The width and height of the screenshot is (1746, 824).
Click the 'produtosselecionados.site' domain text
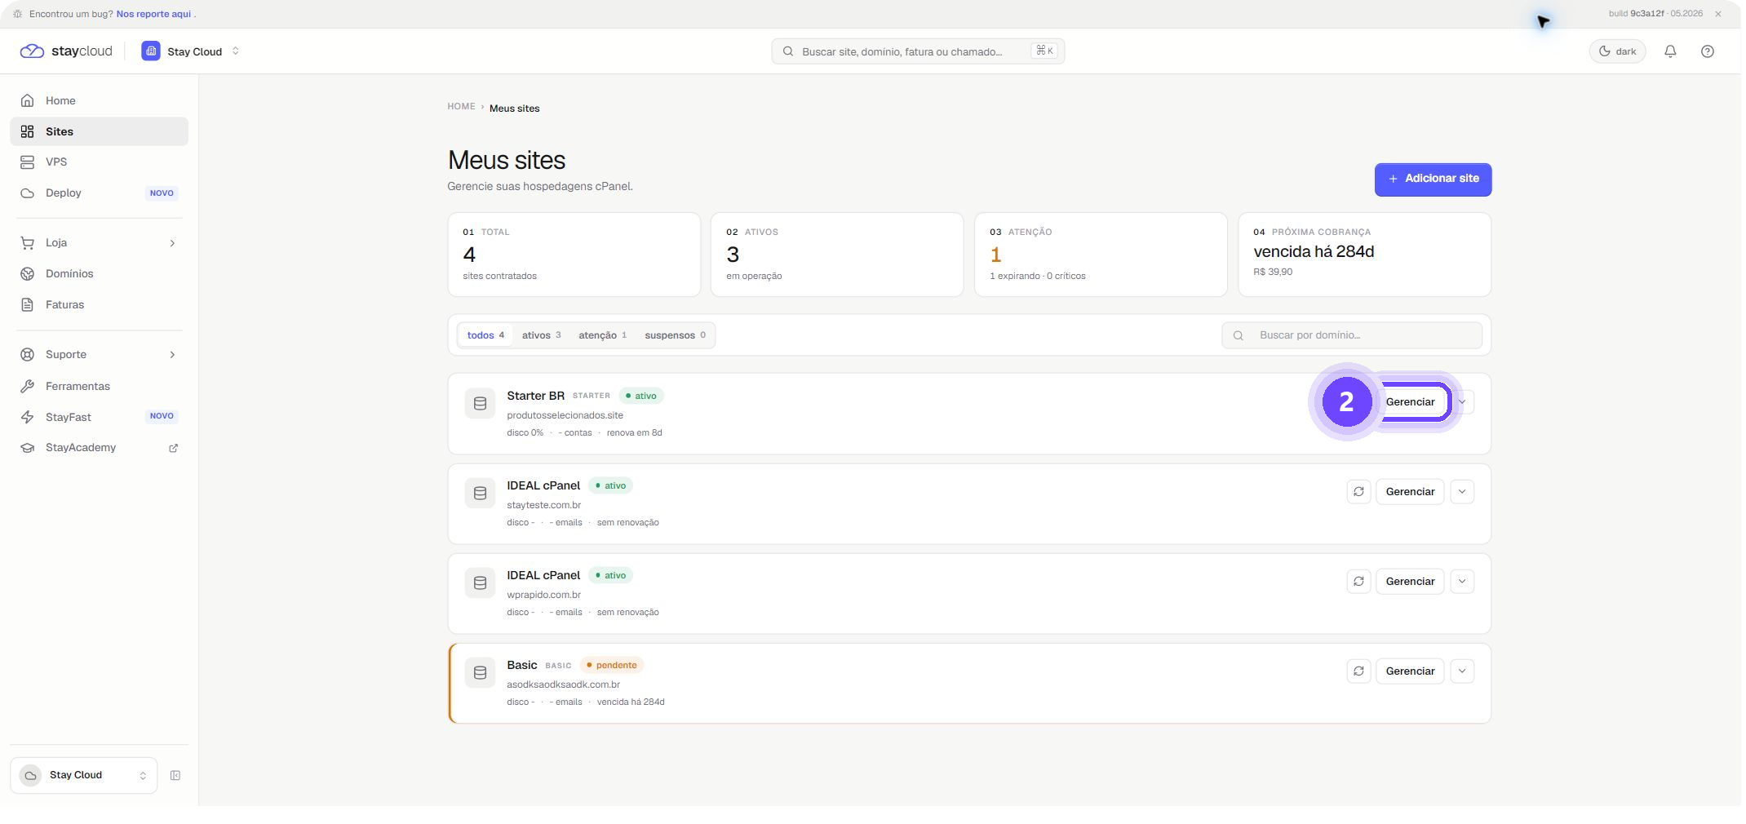coord(565,415)
